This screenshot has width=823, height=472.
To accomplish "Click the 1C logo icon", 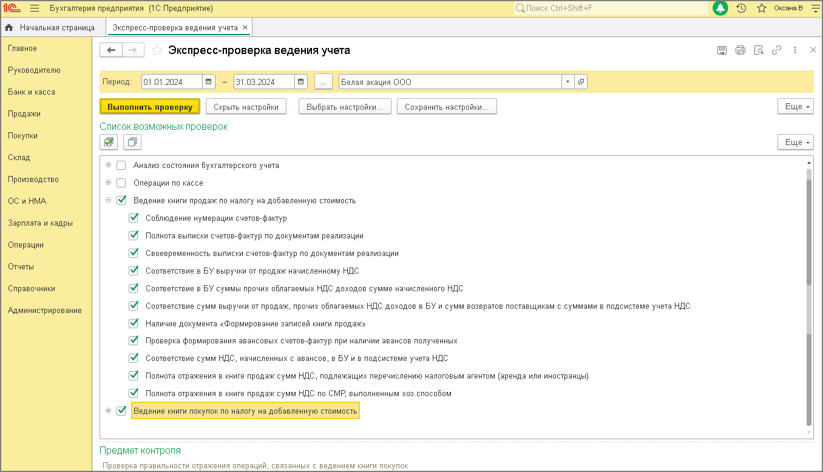I will tap(12, 8).
